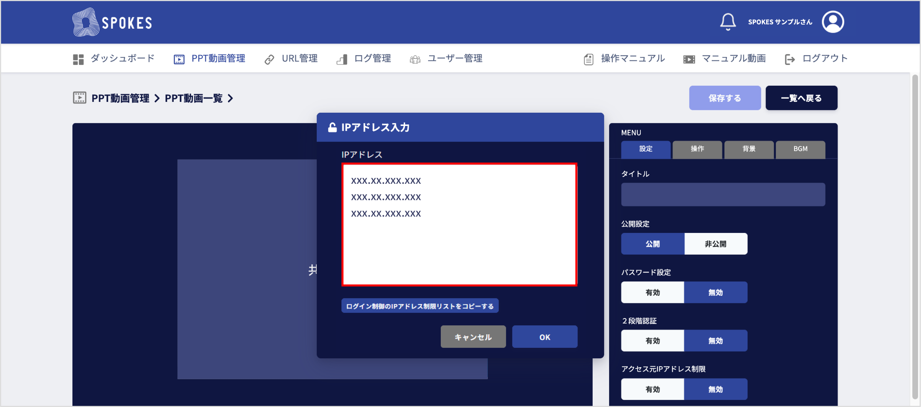The height and width of the screenshot is (407, 921).
Task: Click chevron after PPT動画一覧 breadcrumb
Action: click(231, 98)
